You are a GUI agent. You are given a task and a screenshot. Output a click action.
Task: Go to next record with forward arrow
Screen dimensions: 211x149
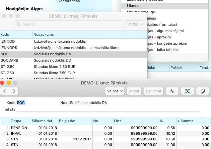[14, 91]
